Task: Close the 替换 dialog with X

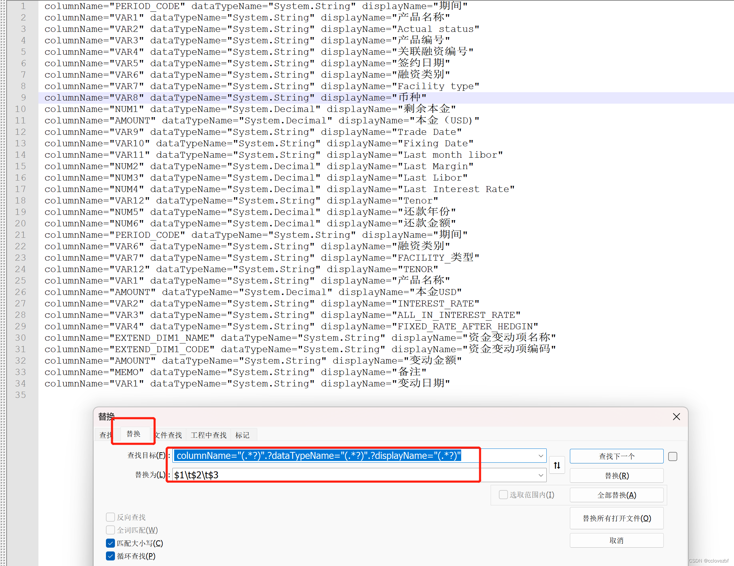Action: click(x=676, y=417)
